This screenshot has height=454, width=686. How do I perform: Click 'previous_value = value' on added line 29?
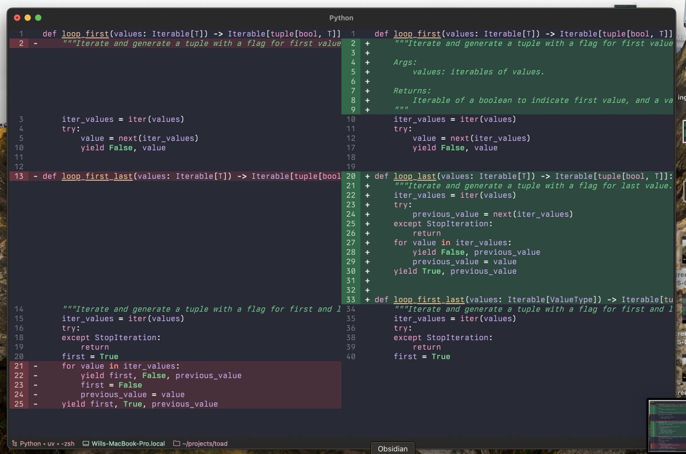tap(464, 262)
